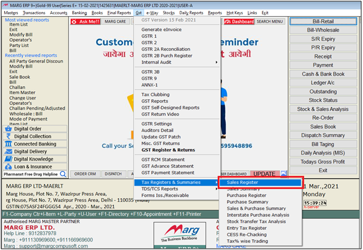
Task: Click the Stock & Sales Analysis button
Action: [323, 109]
